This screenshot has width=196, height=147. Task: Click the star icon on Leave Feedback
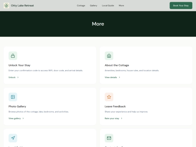[x=109, y=97]
